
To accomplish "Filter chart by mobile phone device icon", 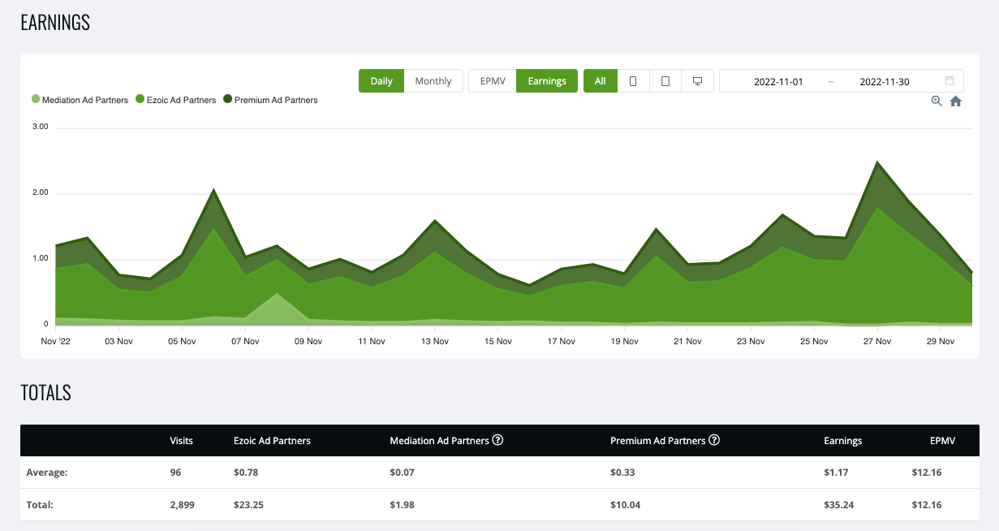I will coord(633,81).
